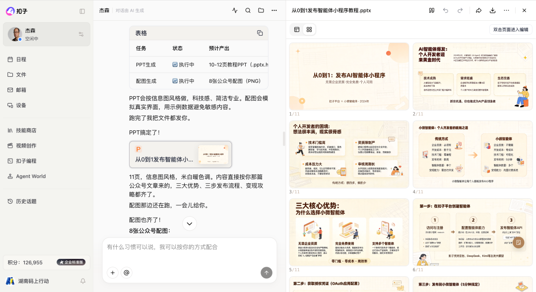Close the pptx preview panel
The image size is (536, 292).
coord(524,10)
